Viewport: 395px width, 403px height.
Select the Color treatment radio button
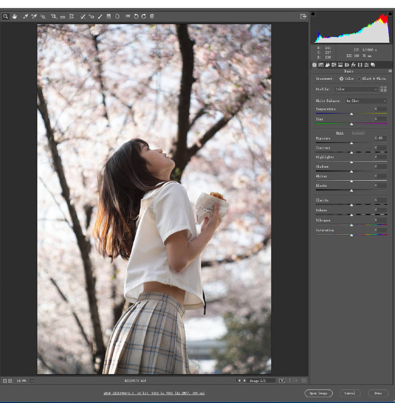pyautogui.click(x=341, y=78)
